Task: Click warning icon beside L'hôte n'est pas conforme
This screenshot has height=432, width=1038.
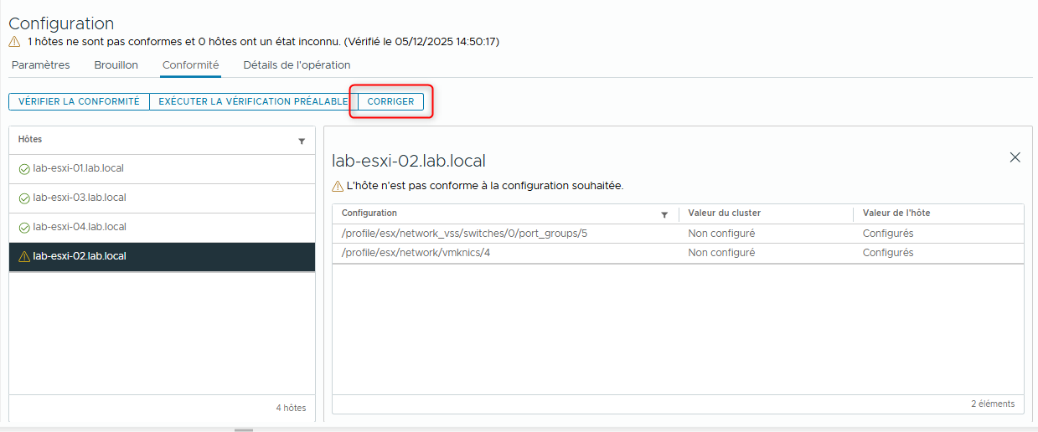Action: [338, 186]
